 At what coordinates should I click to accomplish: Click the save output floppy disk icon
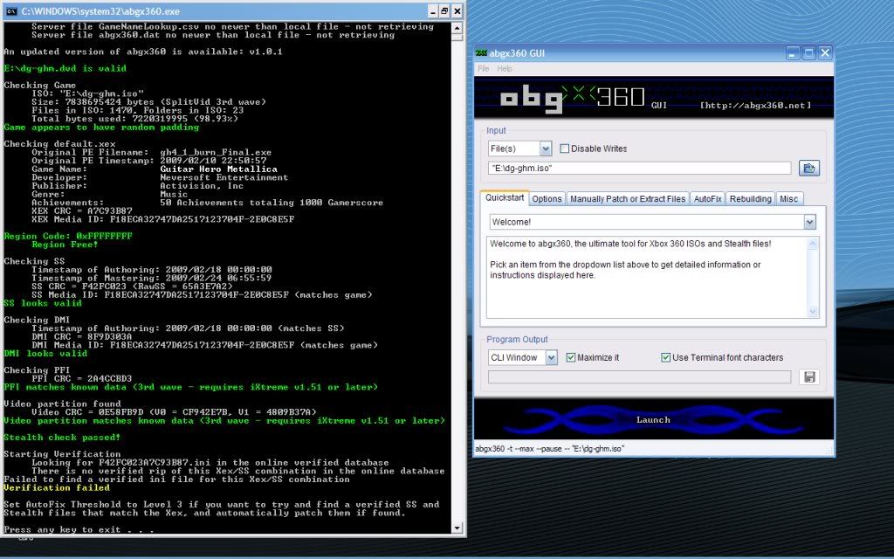tap(809, 377)
